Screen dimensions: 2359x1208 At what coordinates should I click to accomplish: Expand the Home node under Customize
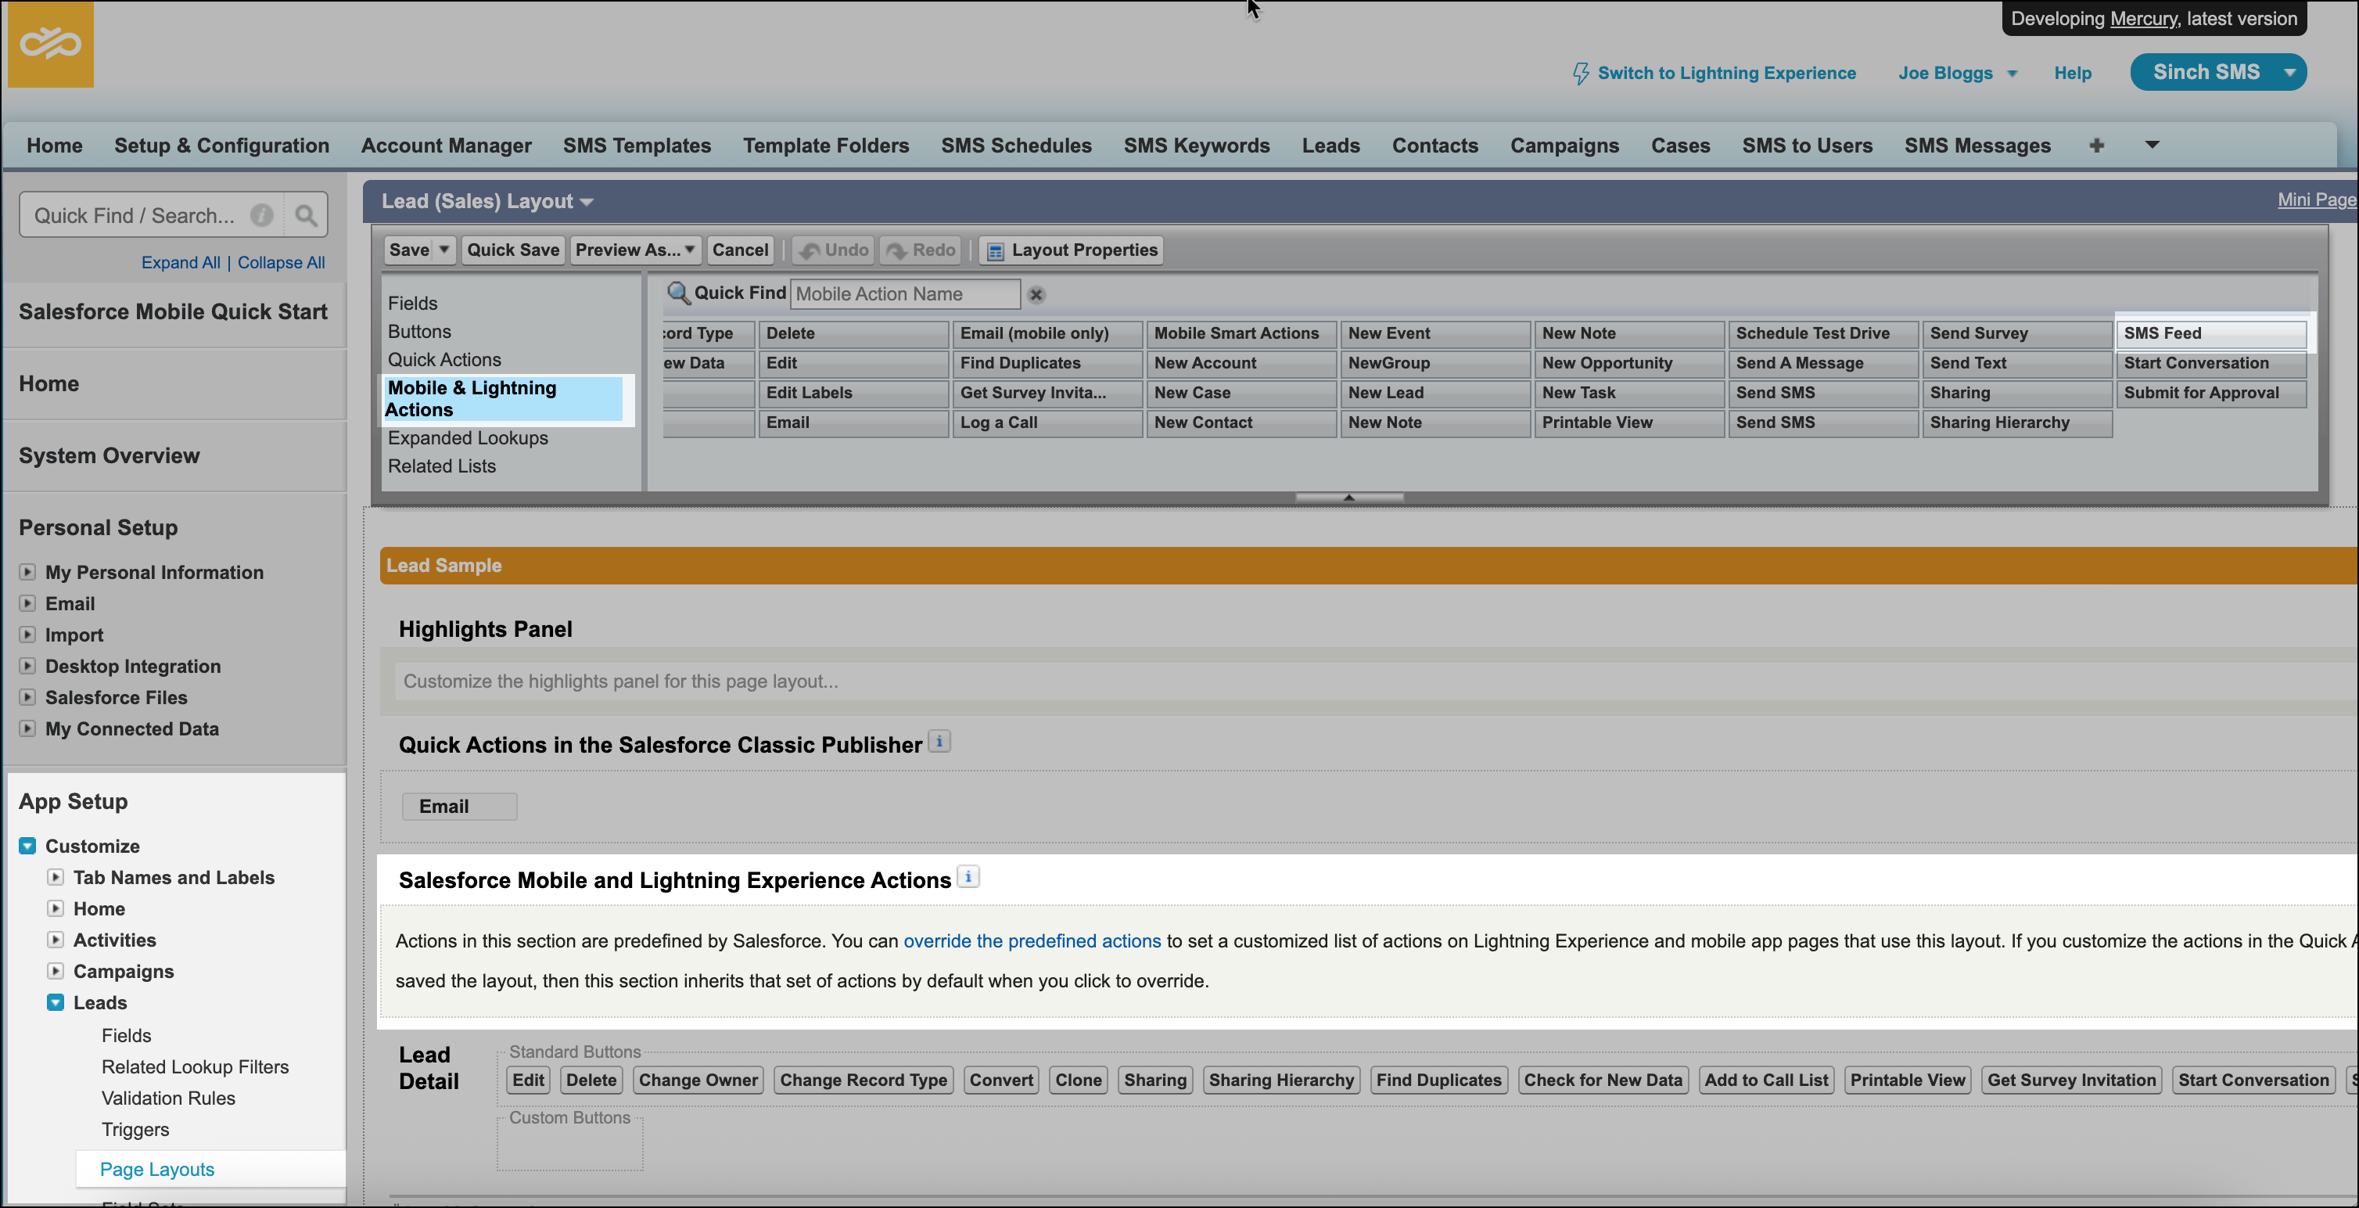pyautogui.click(x=56, y=908)
